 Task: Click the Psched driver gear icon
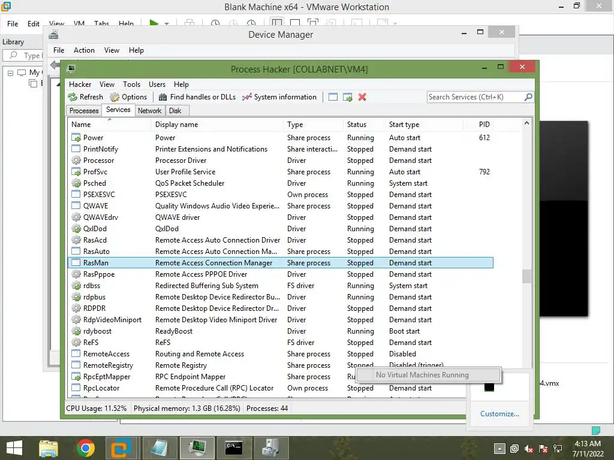[x=76, y=183]
